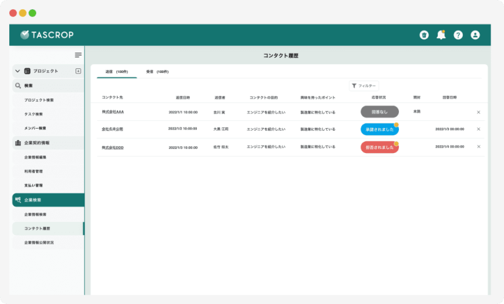The height and width of the screenshot is (304, 504).
Task: Switch to the 受信 (100件) tab
Action: [157, 72]
